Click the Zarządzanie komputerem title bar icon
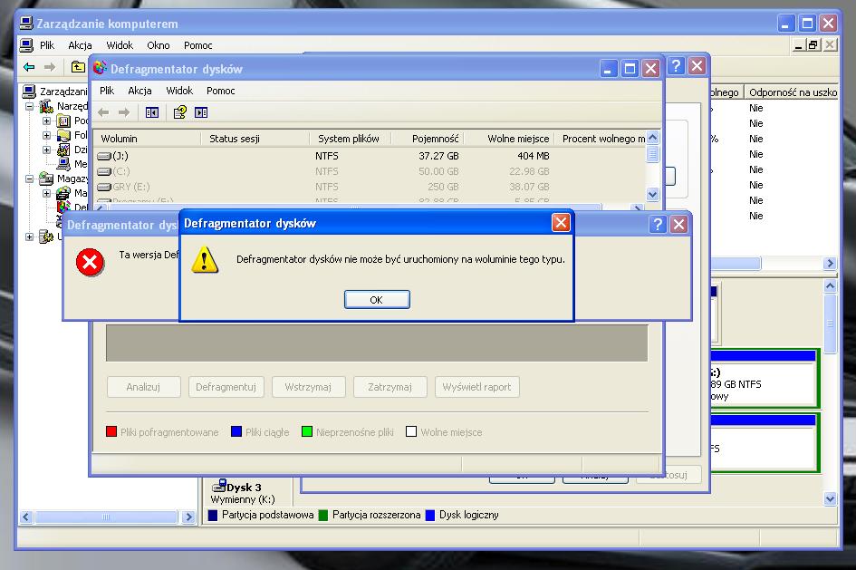The height and width of the screenshot is (570, 856). point(25,23)
